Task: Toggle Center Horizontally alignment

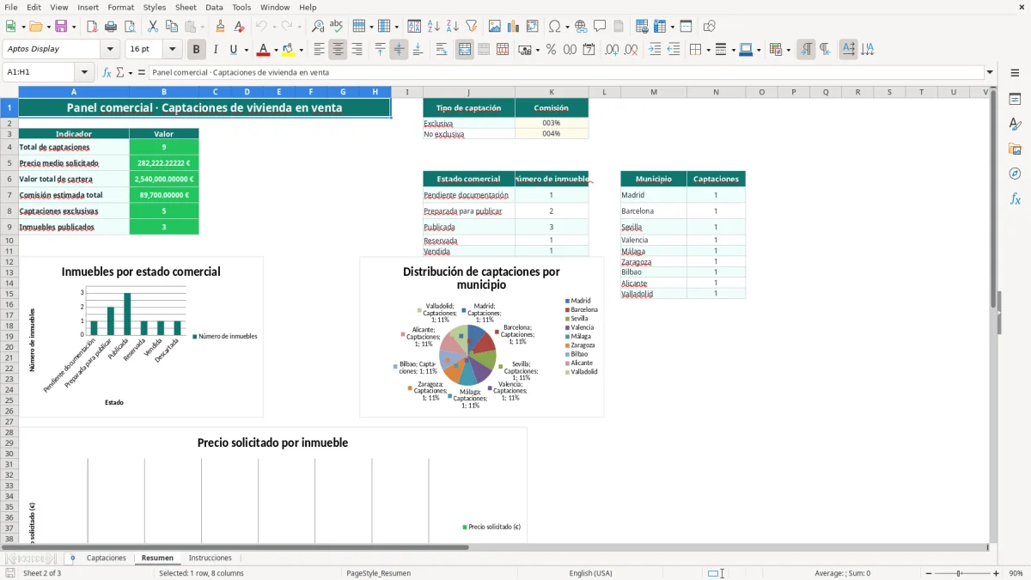Action: pos(338,50)
